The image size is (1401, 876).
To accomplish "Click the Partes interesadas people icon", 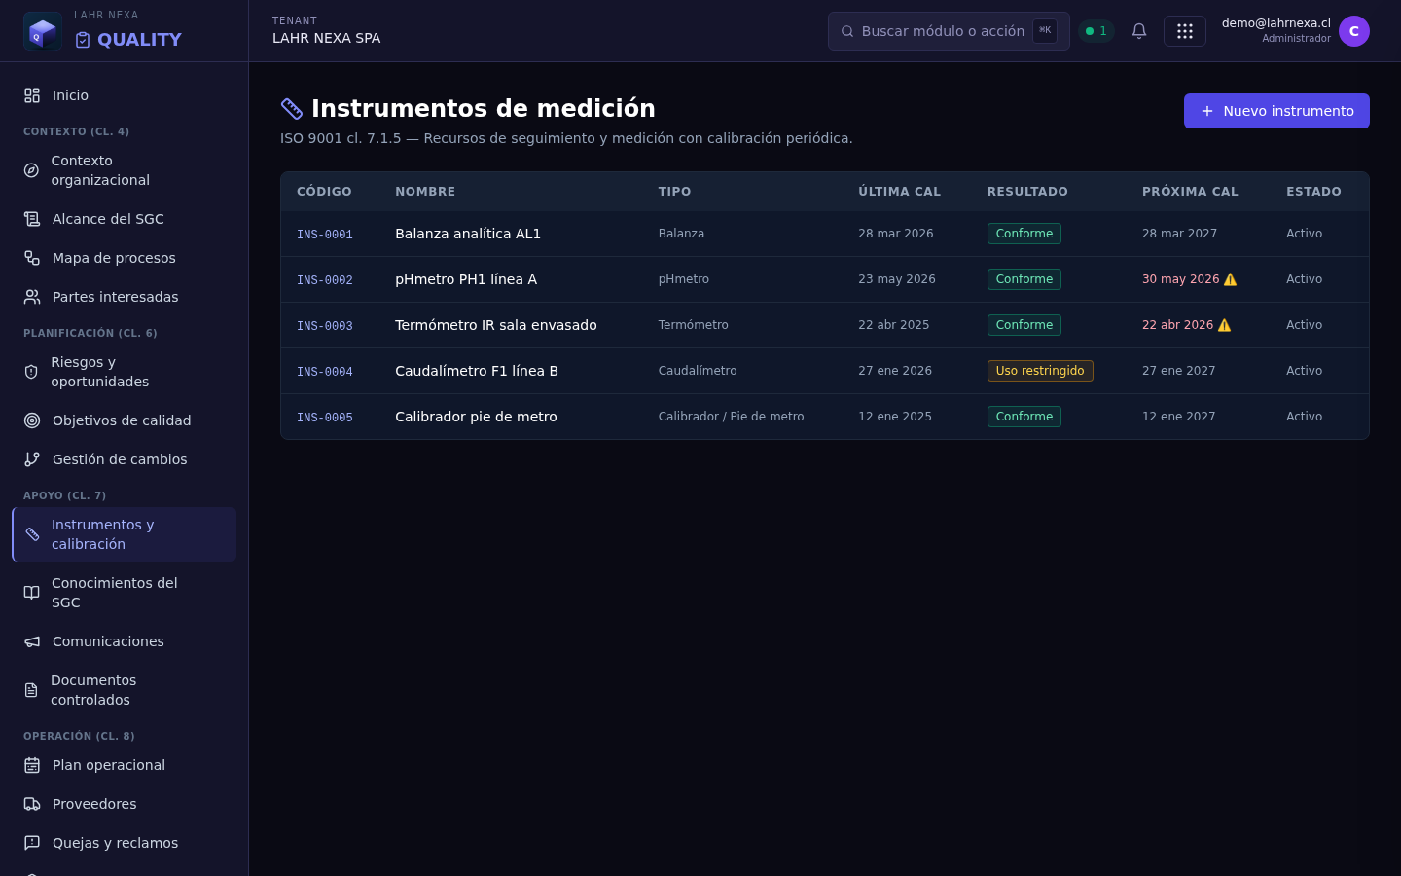I will 32,297.
